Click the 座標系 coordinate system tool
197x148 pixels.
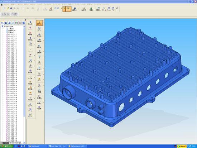(39, 97)
